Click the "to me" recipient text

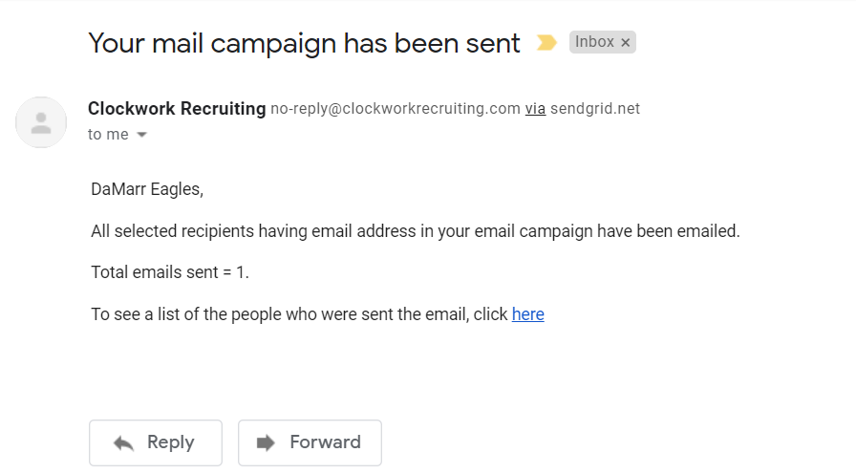[x=107, y=135]
